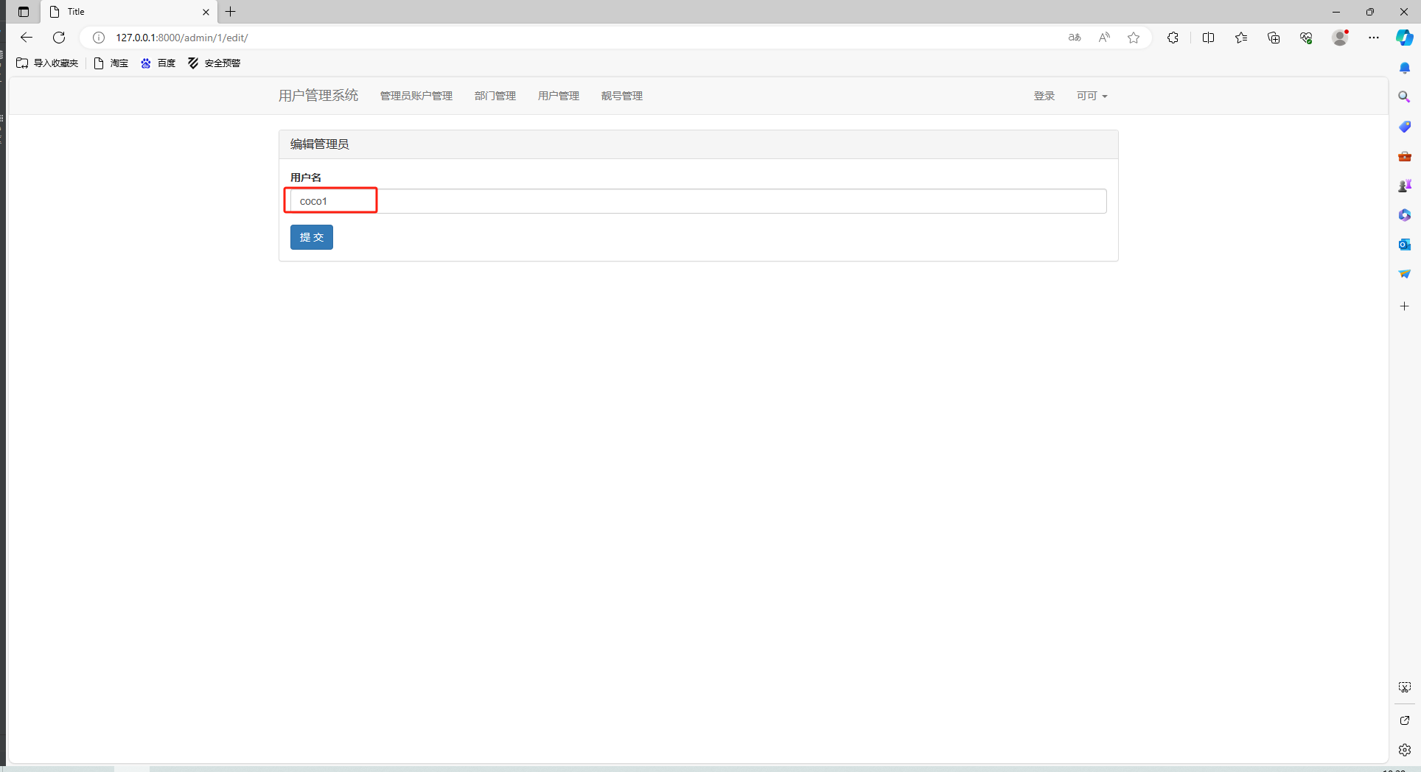
Task: View site information icon in address bar
Action: point(99,38)
